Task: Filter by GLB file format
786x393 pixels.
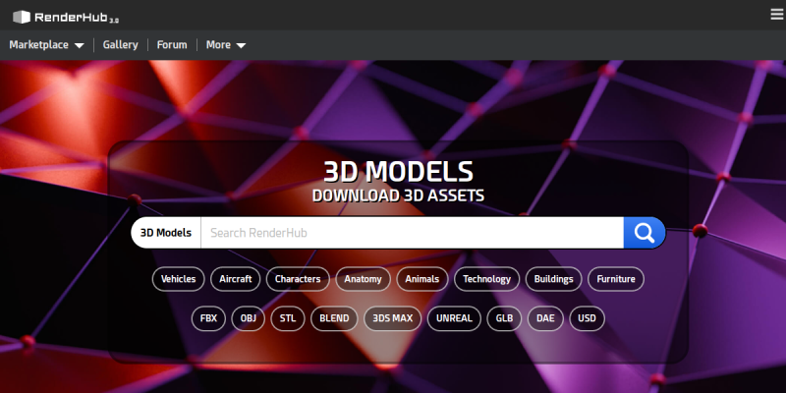Action: 504,318
